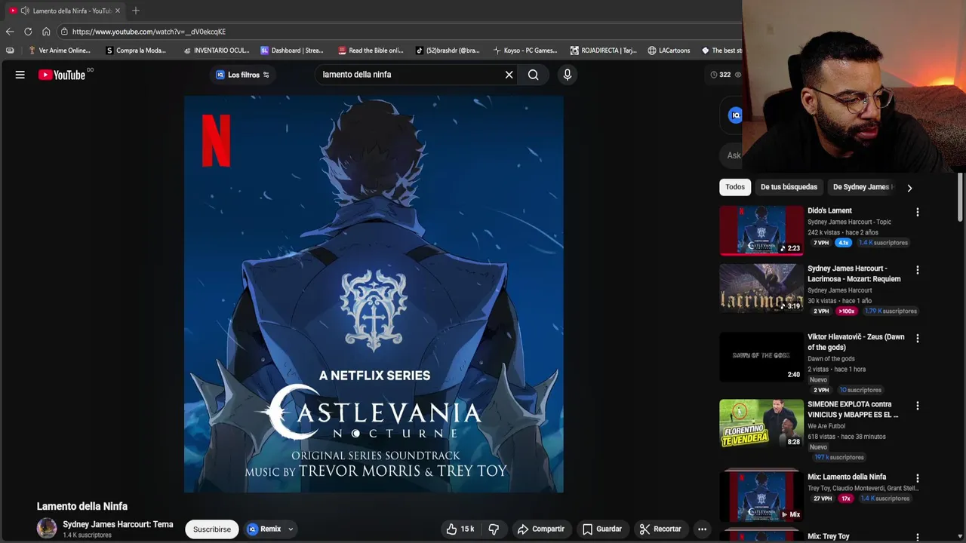This screenshot has width=966, height=543.
Task: Click We Are Futbol channel name
Action: pos(826,426)
